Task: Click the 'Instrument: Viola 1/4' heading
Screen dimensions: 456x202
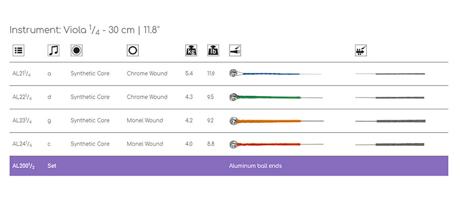Action: click(x=85, y=30)
